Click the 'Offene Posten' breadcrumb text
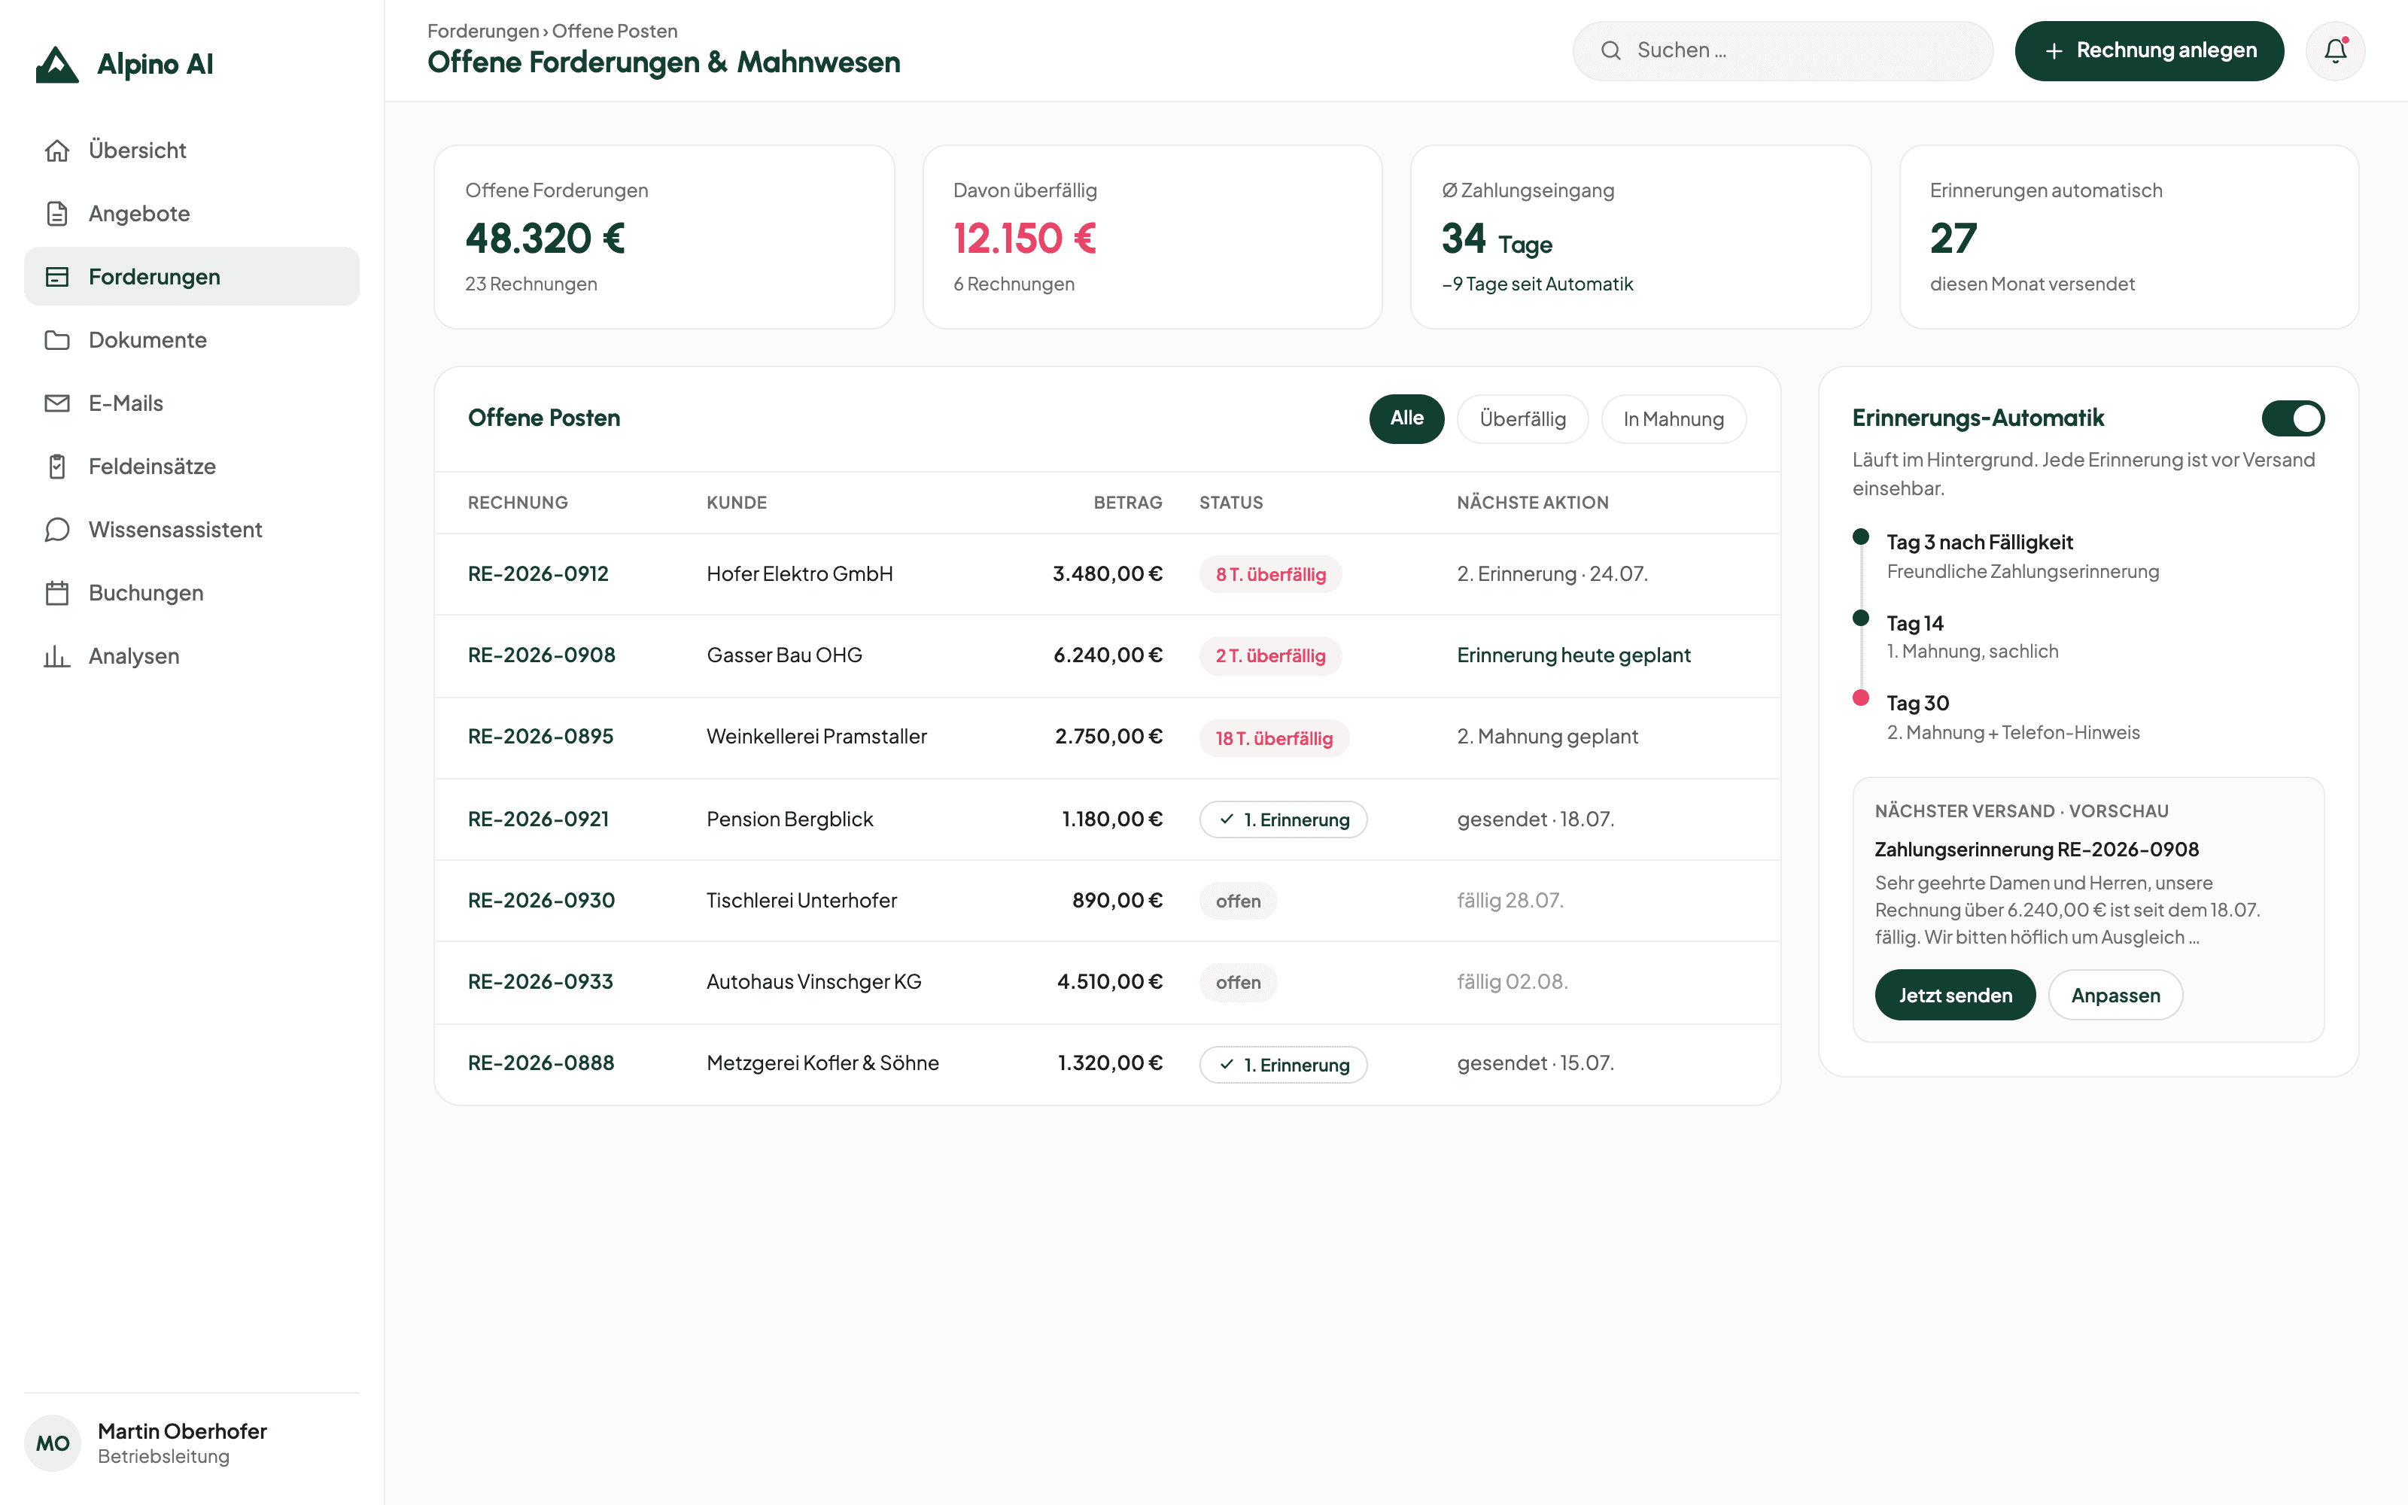 (614, 31)
